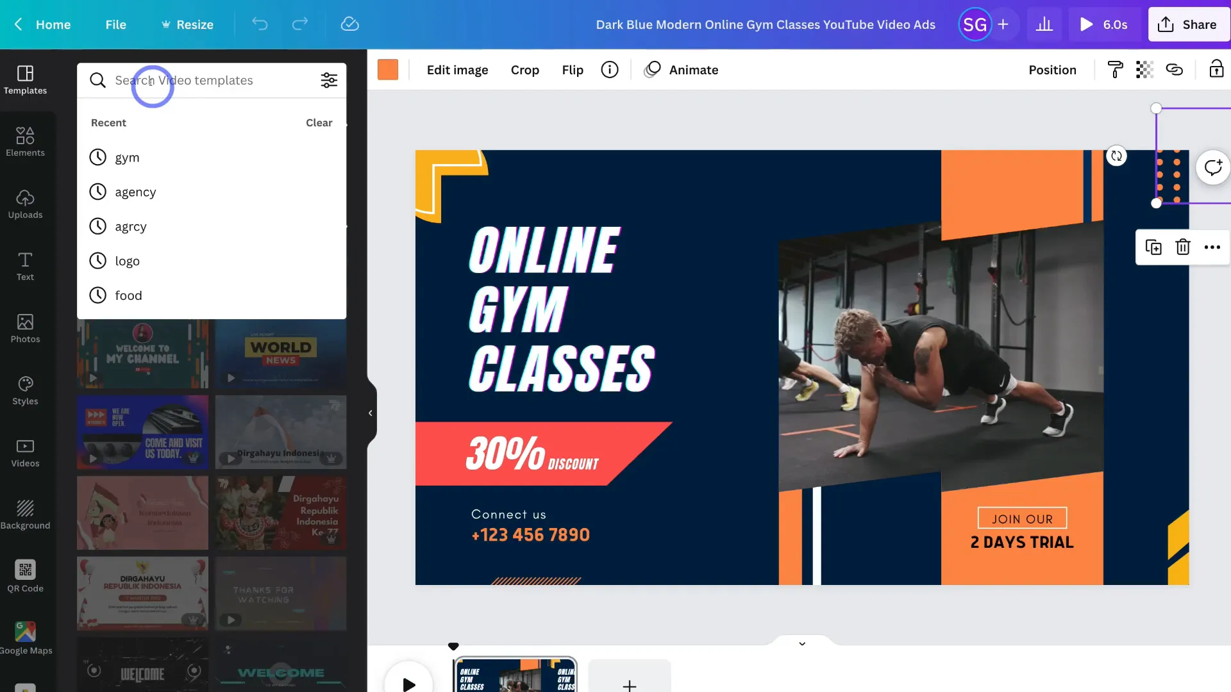
Task: Toggle the Elements panel in sidebar
Action: coord(26,141)
